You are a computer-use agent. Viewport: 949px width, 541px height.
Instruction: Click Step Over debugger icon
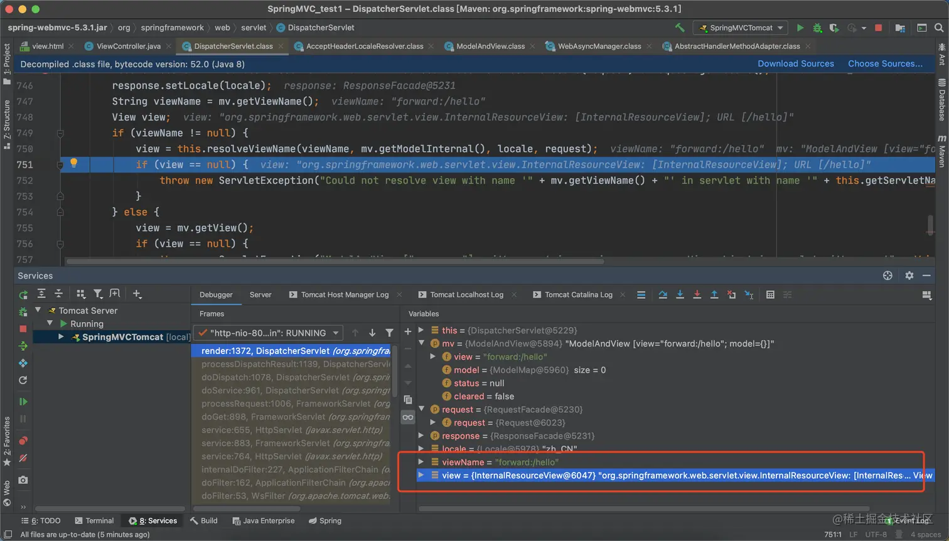(663, 294)
